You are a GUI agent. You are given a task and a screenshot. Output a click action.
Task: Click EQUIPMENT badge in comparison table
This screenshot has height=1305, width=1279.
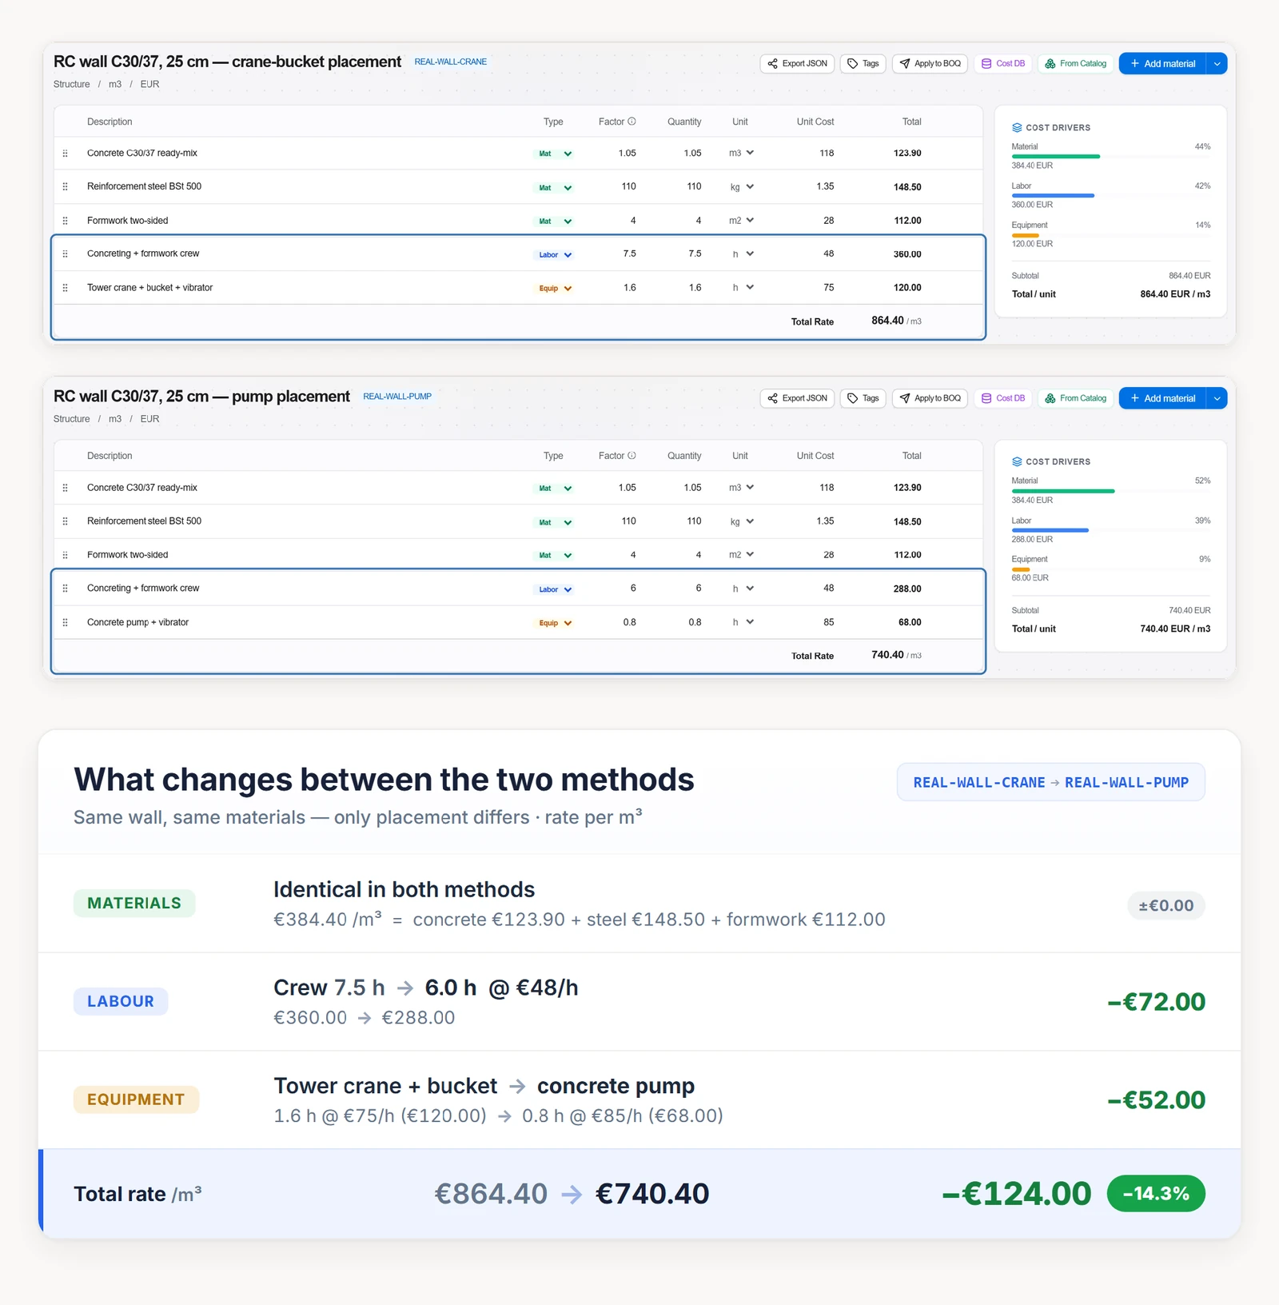[x=136, y=1100]
